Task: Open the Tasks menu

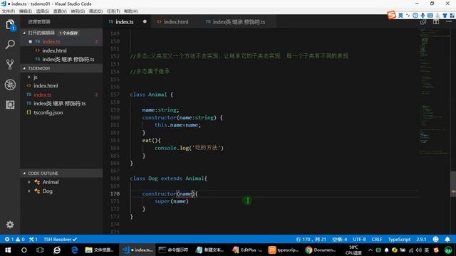Action: (113, 11)
